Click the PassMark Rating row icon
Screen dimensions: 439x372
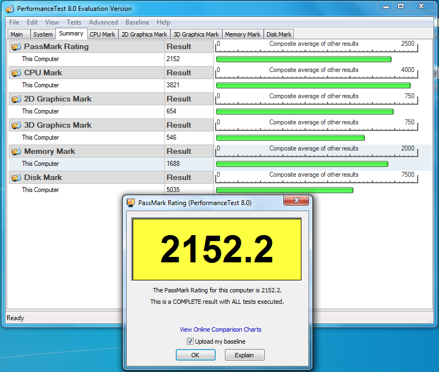(16, 47)
